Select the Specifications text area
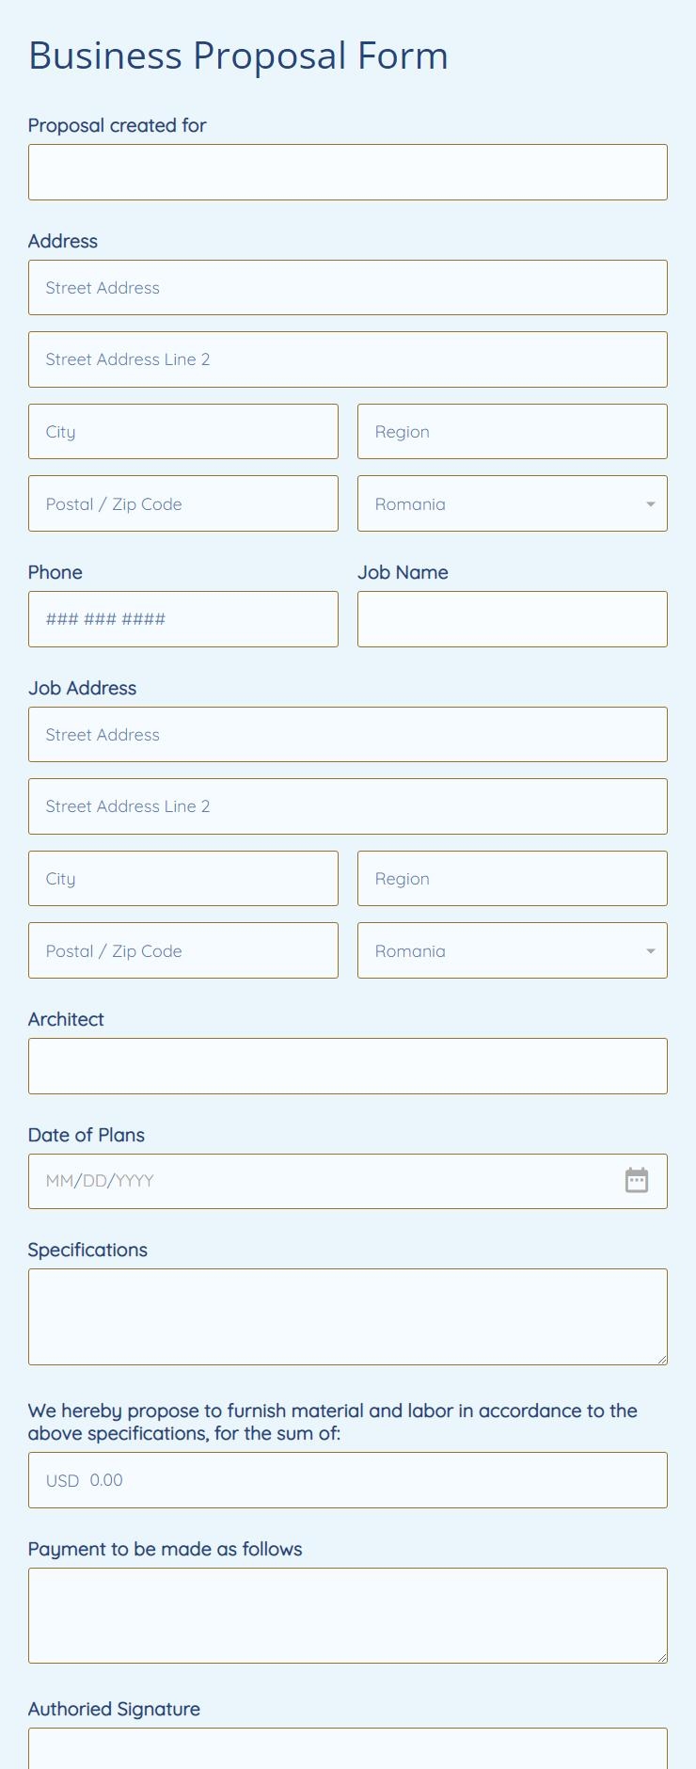696x1769 pixels. tap(348, 1315)
